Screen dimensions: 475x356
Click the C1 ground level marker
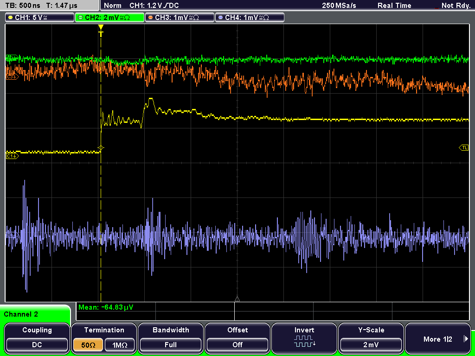pos(12,156)
